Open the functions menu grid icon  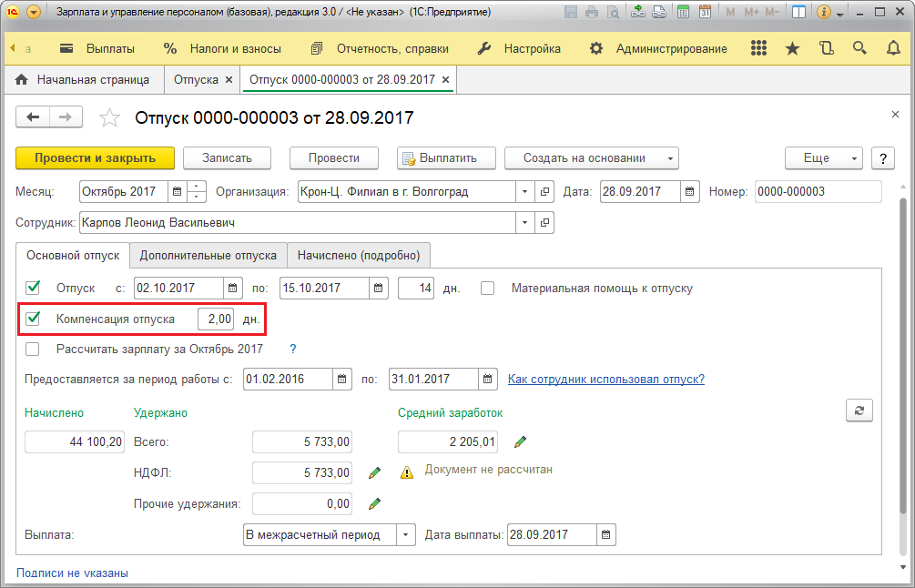coord(758,48)
